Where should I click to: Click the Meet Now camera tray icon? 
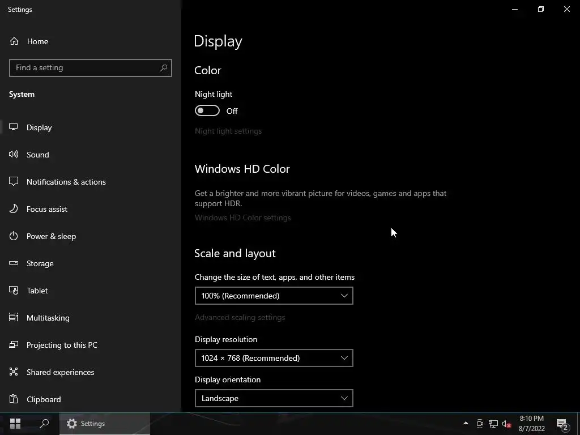tap(479, 424)
